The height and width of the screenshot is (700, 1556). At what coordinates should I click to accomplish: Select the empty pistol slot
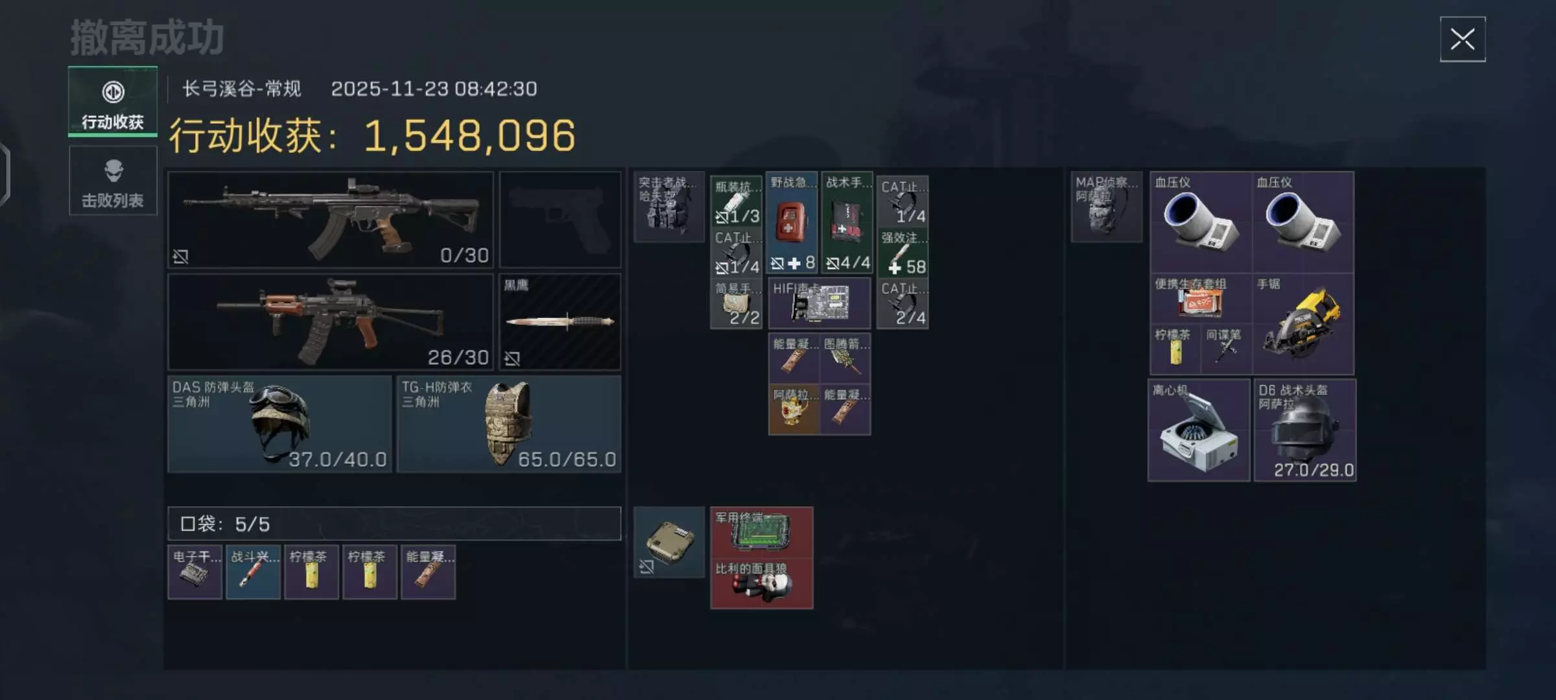point(560,220)
